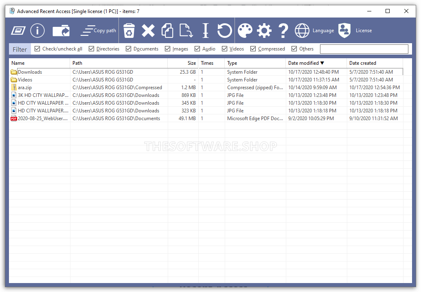This screenshot has height=292, width=421.
Task: Click the X delete icon in the toolbar
Action: coord(148,31)
